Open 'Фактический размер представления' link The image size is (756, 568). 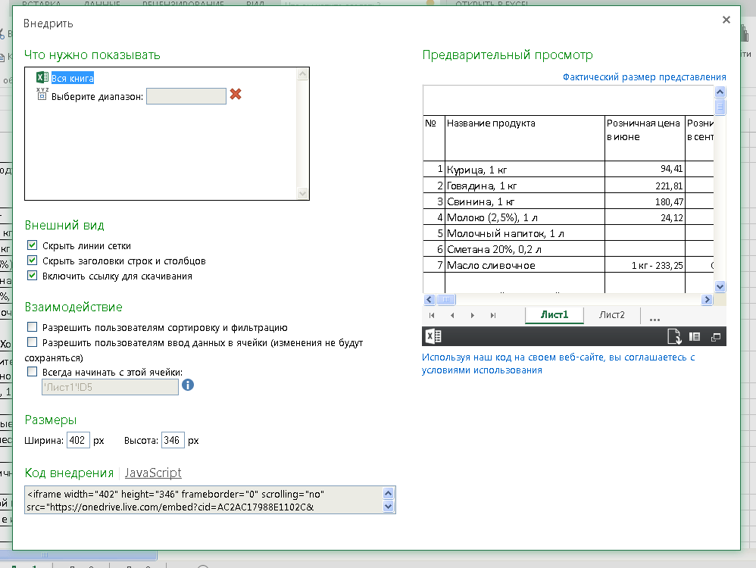click(x=644, y=76)
